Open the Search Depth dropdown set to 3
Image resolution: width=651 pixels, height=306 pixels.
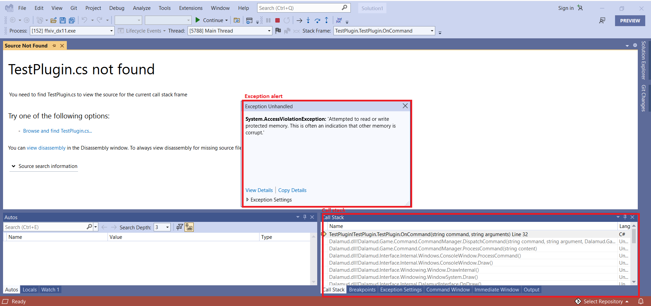[162, 227]
